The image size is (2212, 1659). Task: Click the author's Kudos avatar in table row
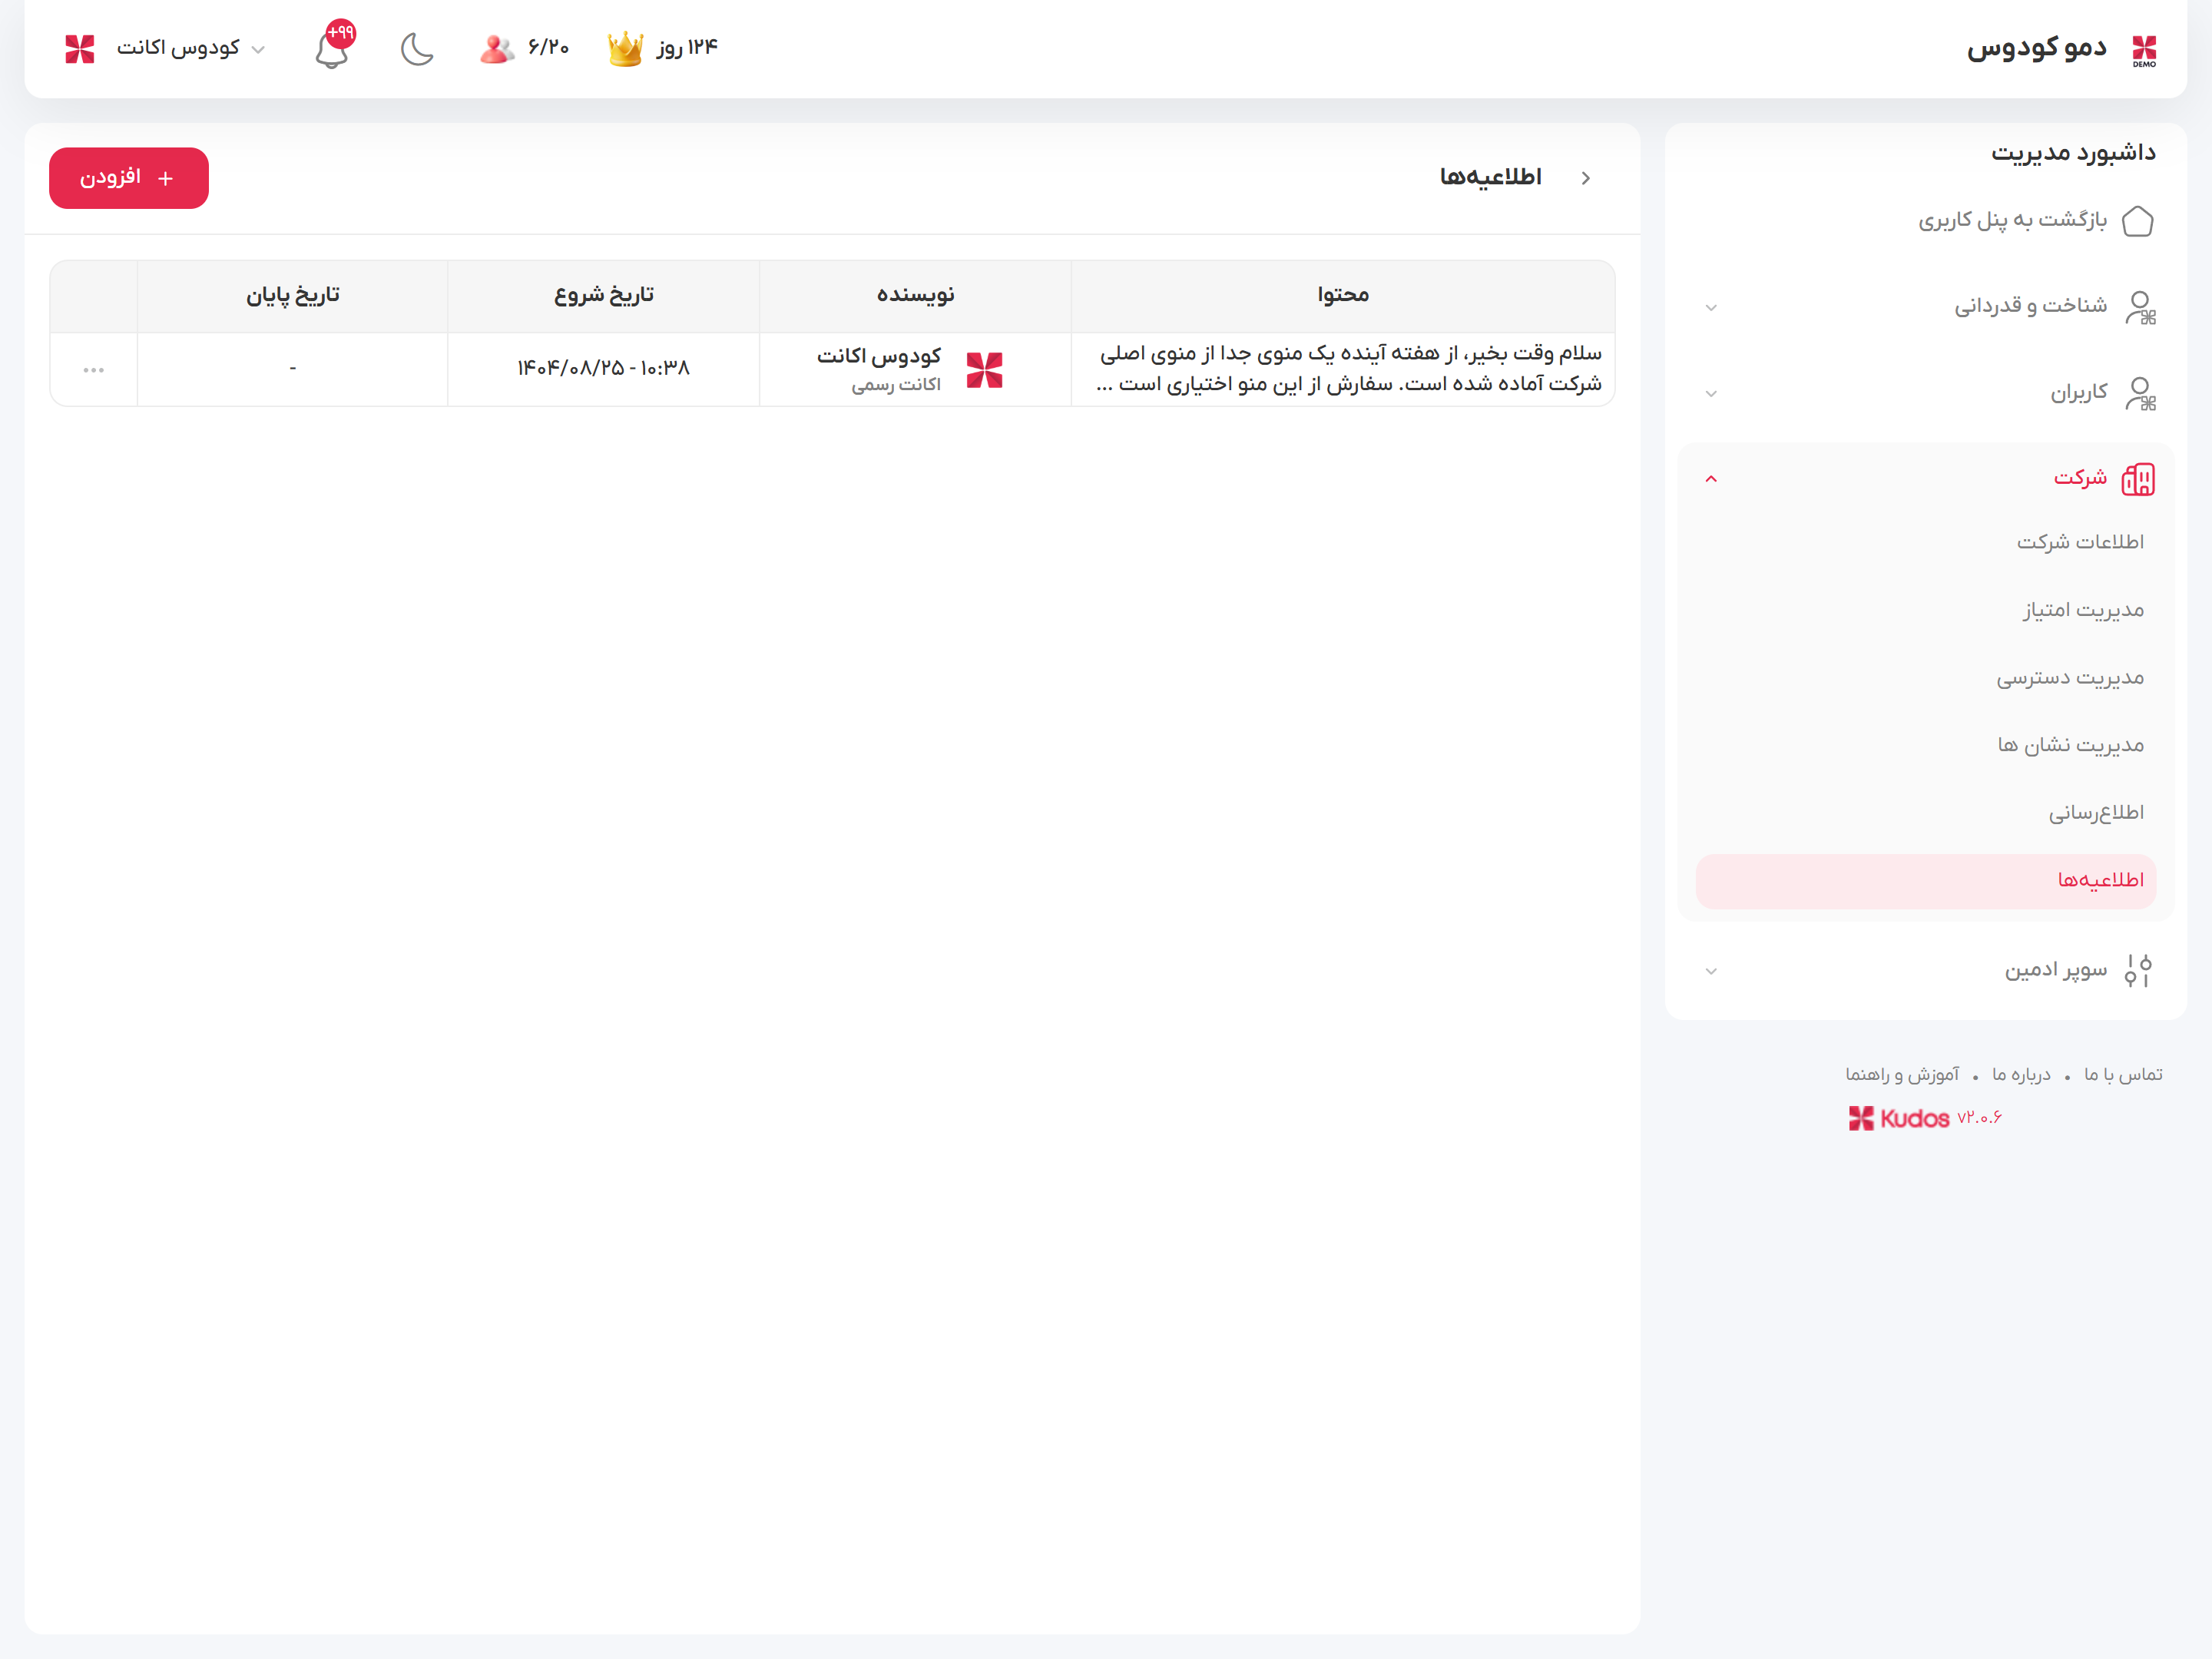[x=984, y=370]
